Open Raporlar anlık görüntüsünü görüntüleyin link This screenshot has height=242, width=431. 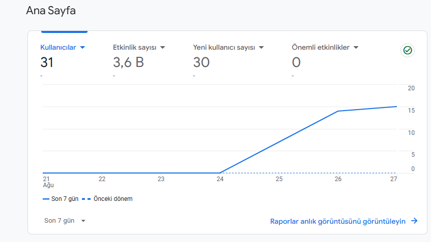pyautogui.click(x=337, y=221)
